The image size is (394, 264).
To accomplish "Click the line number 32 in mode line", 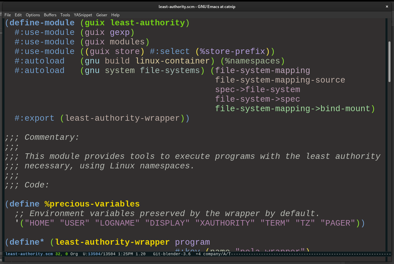I will click(58, 254).
